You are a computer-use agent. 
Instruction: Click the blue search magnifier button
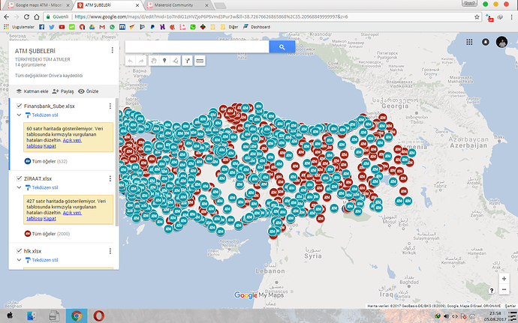[282, 47]
